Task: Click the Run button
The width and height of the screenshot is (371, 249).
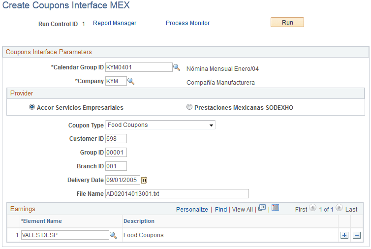Action: click(x=287, y=23)
